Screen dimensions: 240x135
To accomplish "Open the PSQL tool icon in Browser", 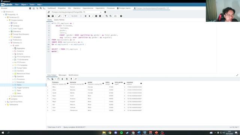I will pyautogui.click(x=44, y=8).
